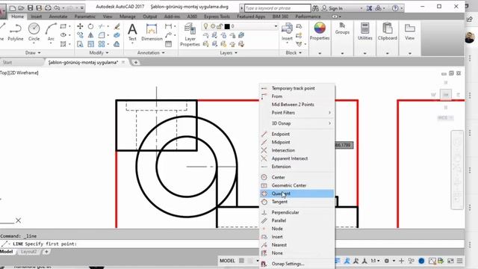
Task: Save the drawing from quick access toolbar
Action: 30,8
